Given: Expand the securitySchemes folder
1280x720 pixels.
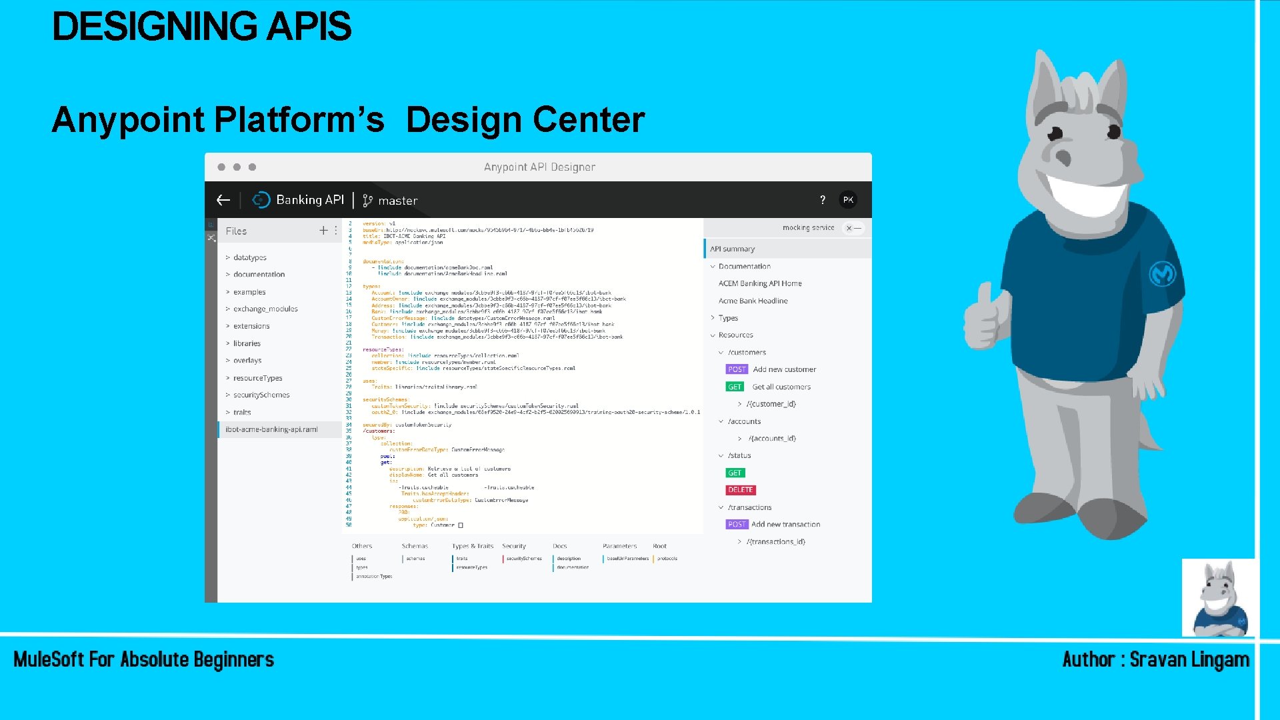Looking at the screenshot, I should [x=257, y=395].
